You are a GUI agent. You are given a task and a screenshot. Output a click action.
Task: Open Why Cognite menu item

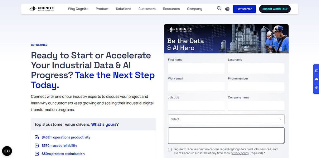[78, 9]
